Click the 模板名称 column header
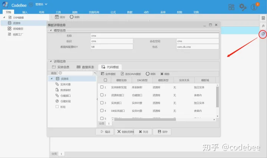 [x=121, y=80]
